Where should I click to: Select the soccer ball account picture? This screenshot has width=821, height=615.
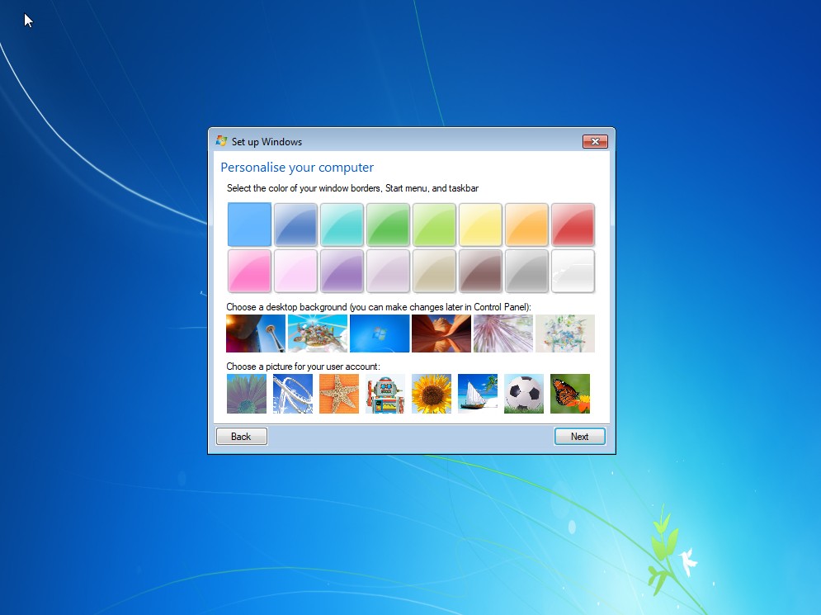(x=524, y=394)
